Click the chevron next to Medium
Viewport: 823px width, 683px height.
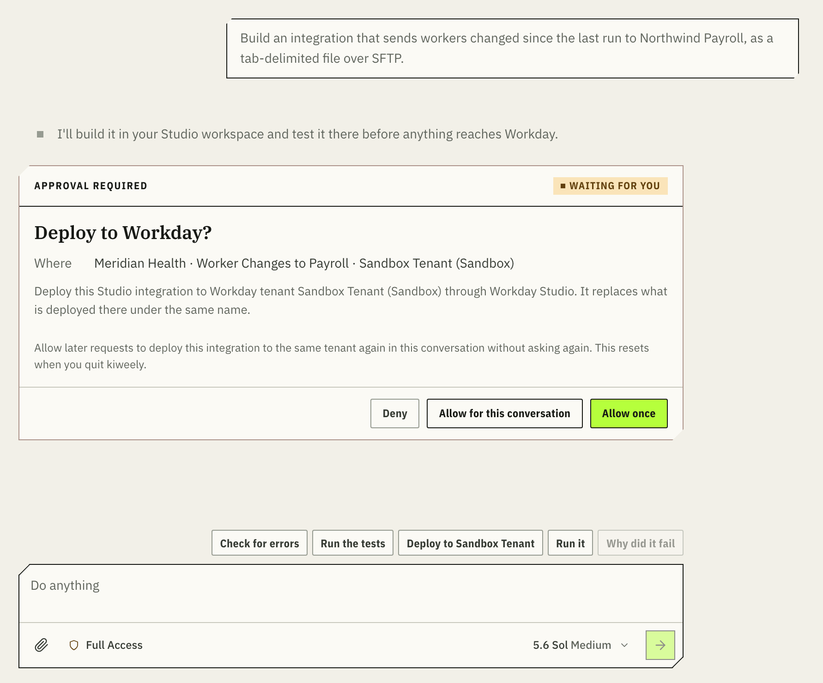pos(624,645)
